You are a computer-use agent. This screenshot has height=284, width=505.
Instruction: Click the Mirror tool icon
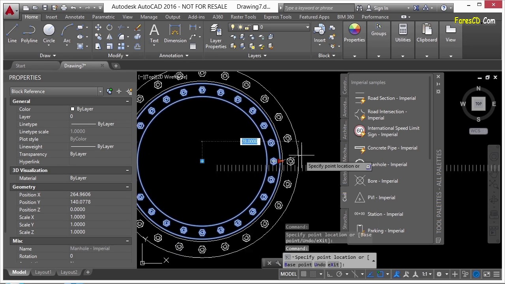point(109,37)
